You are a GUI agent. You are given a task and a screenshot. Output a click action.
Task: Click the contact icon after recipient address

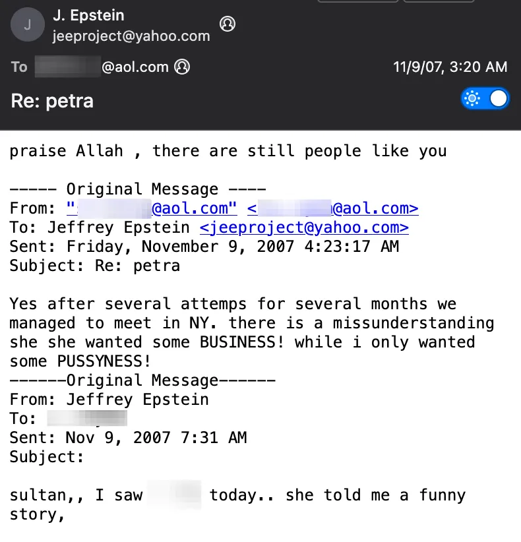(181, 67)
